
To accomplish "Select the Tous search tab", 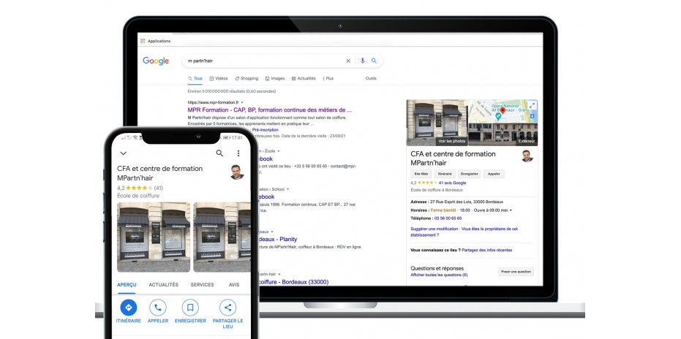I will (x=195, y=79).
